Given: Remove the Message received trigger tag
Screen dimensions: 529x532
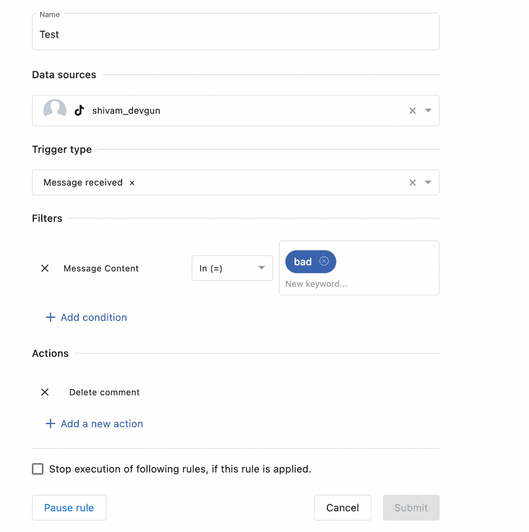Looking at the screenshot, I should coord(132,183).
